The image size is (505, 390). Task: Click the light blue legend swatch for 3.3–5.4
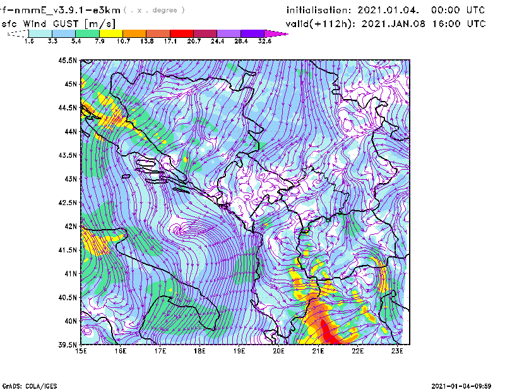(64, 33)
